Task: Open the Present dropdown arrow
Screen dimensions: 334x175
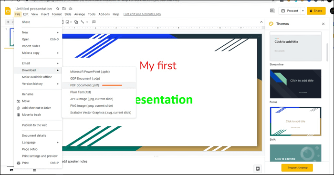Action: [x=303, y=10]
